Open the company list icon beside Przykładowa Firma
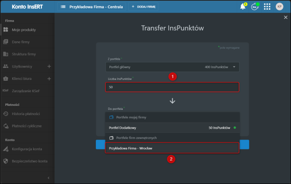The image size is (291, 184). (63, 7)
